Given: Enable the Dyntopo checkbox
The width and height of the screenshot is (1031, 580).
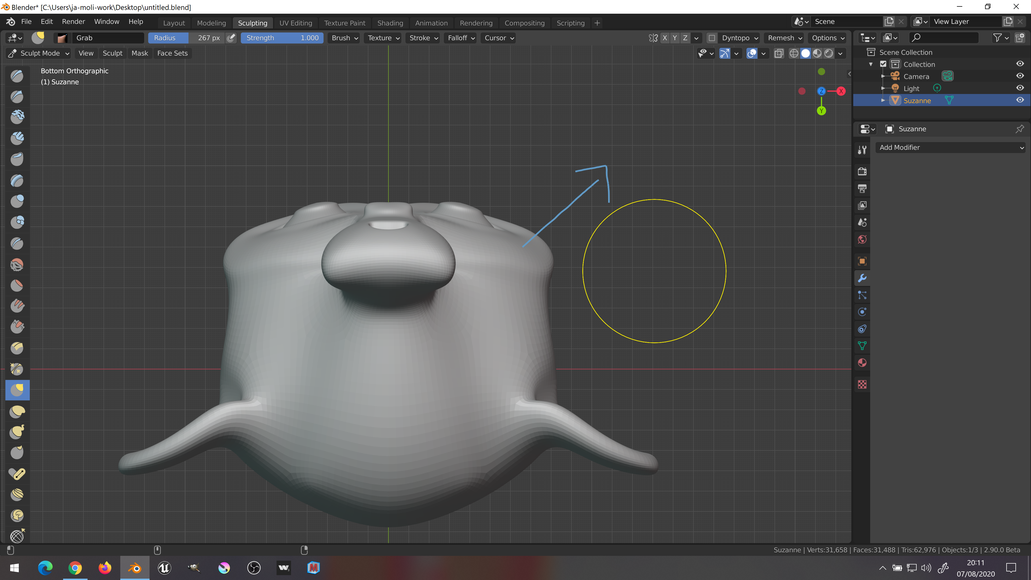Looking at the screenshot, I should [x=711, y=38].
